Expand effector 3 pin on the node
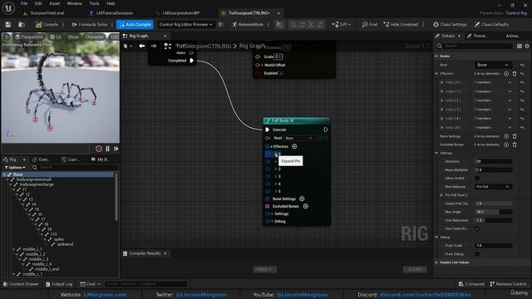The image size is (532, 299). (x=276, y=176)
